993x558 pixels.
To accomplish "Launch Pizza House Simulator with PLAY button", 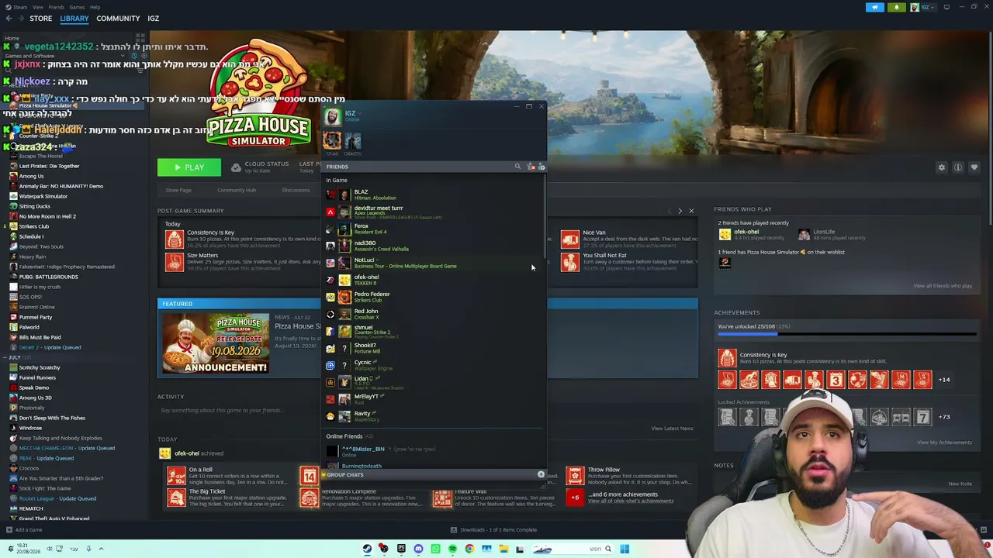I will point(189,167).
